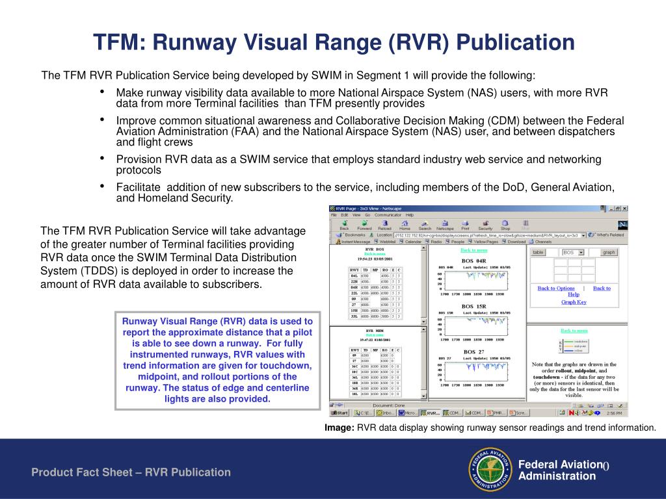
Task: Click the Shop toolbar icon
Action: [x=505, y=225]
